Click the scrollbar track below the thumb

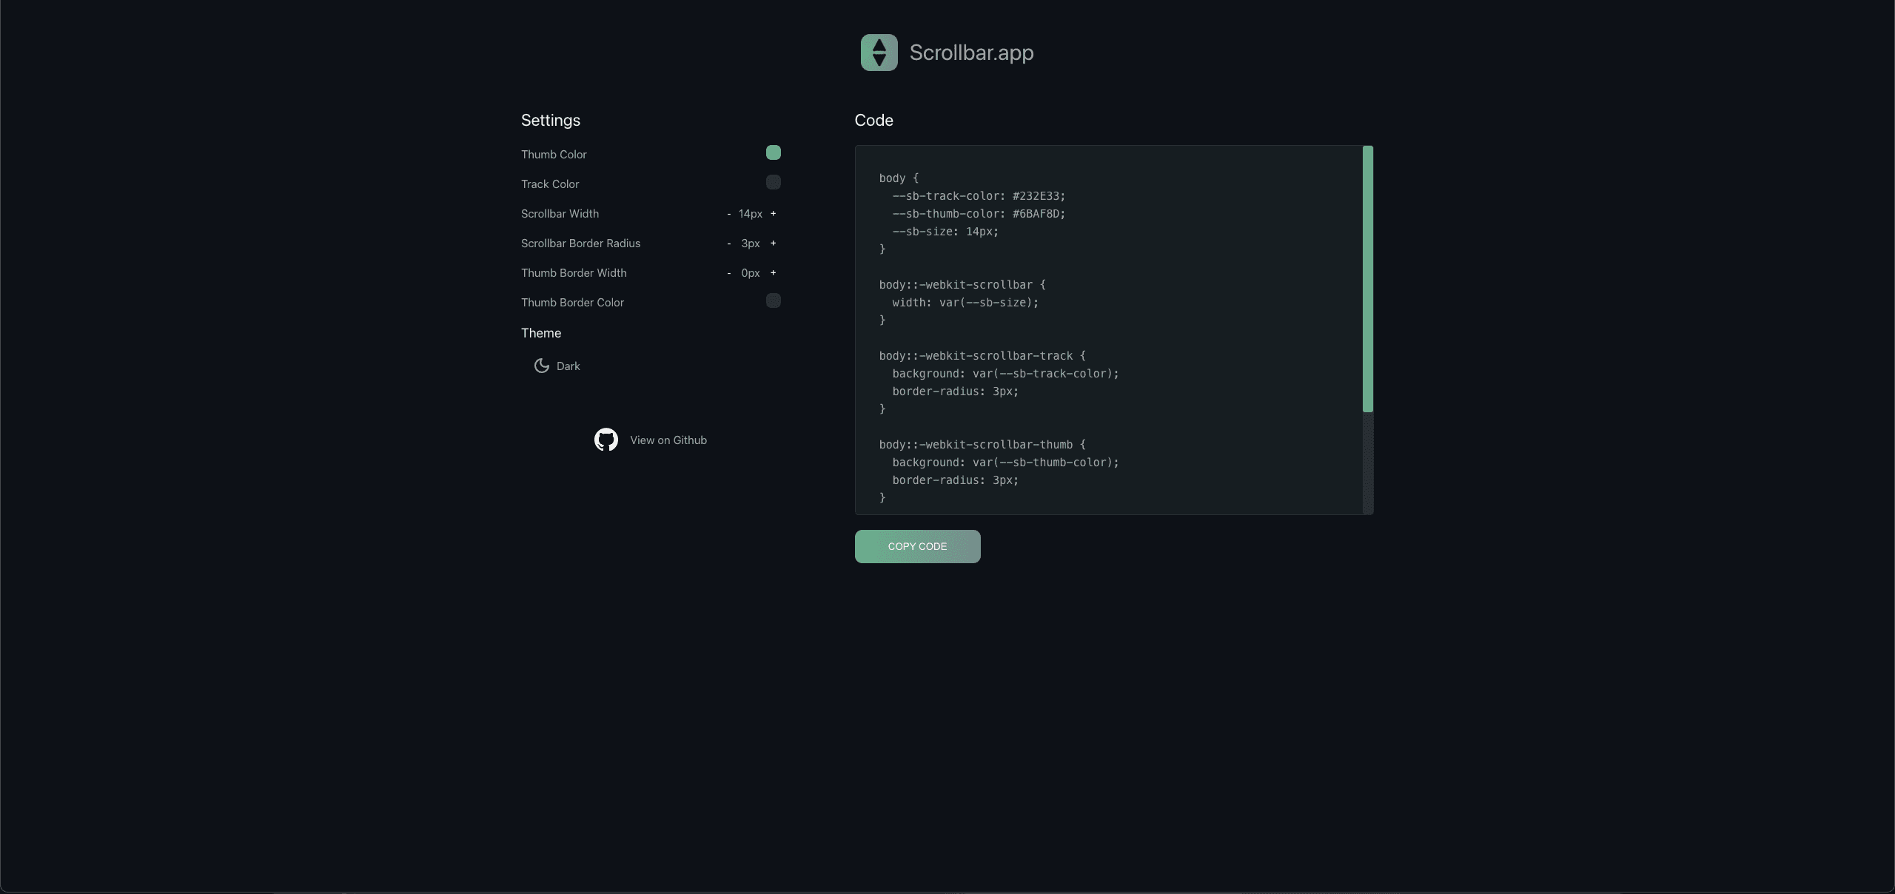1367,463
